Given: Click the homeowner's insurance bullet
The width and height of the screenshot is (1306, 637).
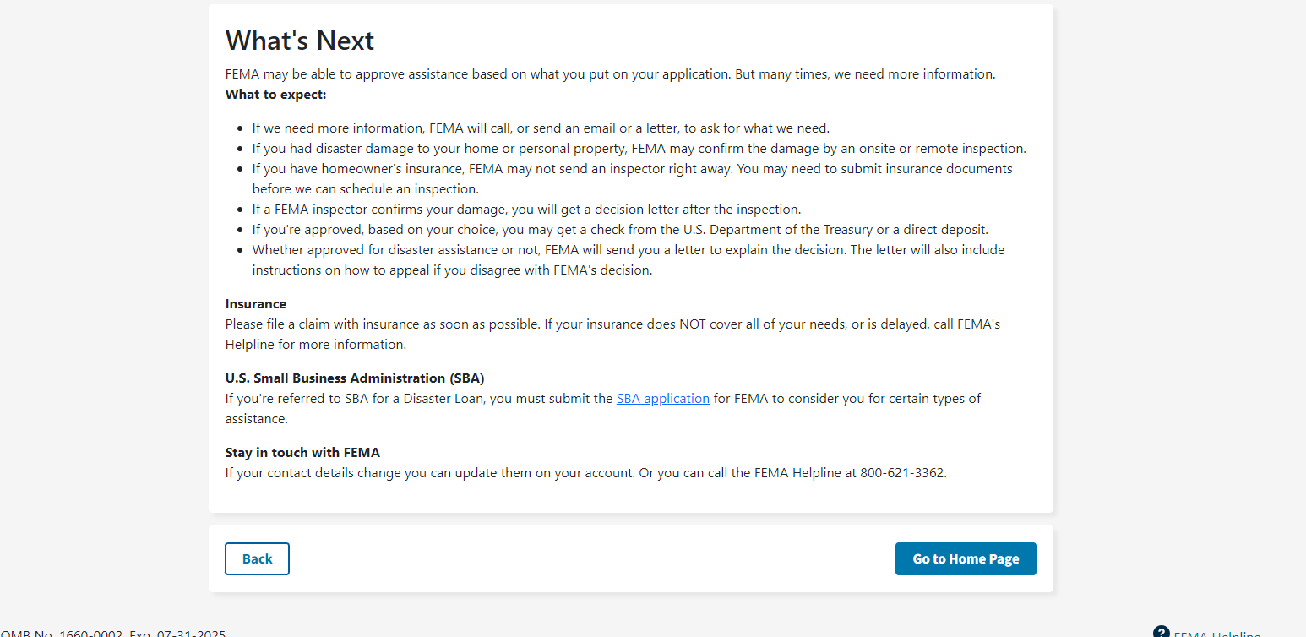Looking at the screenshot, I should coord(632,168).
